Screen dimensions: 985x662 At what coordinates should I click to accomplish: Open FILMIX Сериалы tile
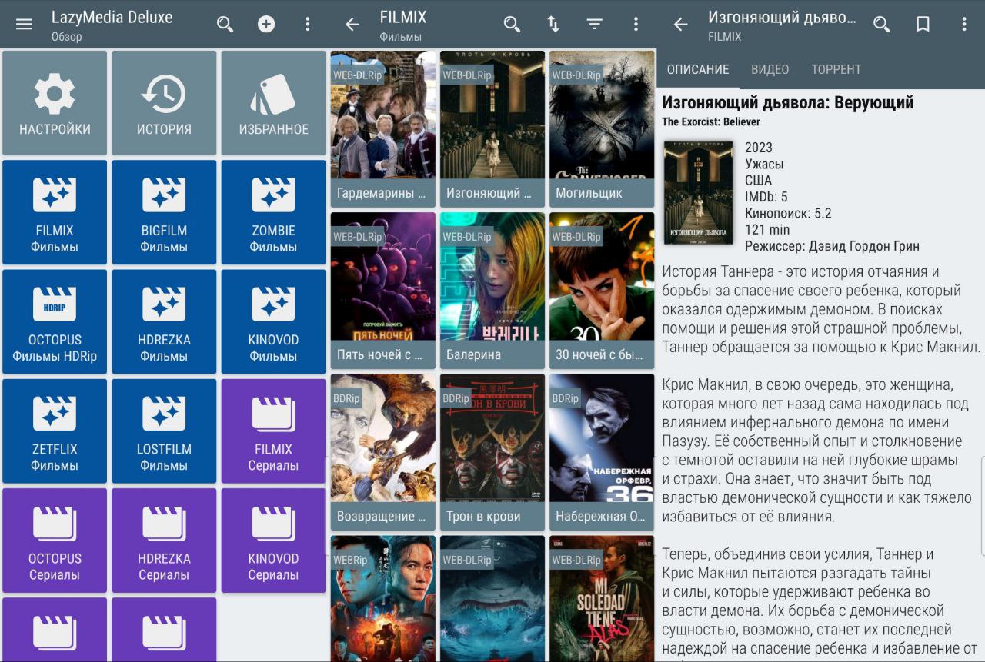click(x=273, y=431)
